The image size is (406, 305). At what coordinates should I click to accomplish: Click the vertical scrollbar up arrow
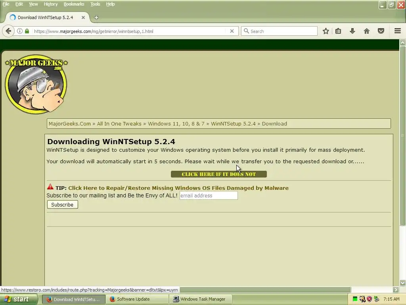pyautogui.click(x=403, y=42)
